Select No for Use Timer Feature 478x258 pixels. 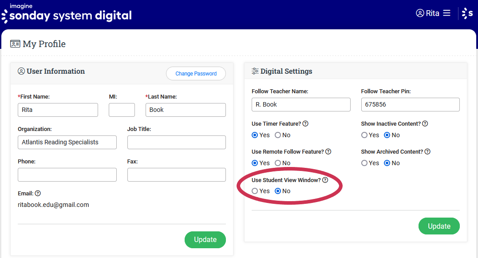click(278, 135)
